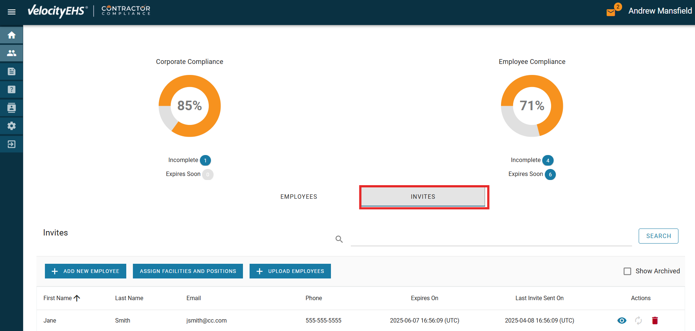The height and width of the screenshot is (331, 695).
Task: Open the Documents sidebar icon
Action: tap(11, 71)
